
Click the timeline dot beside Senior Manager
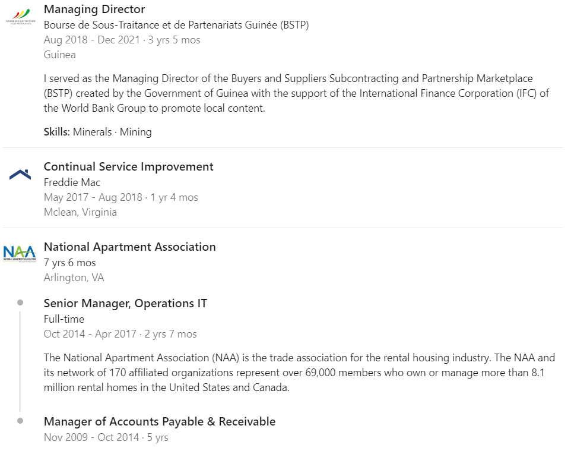[x=20, y=303]
